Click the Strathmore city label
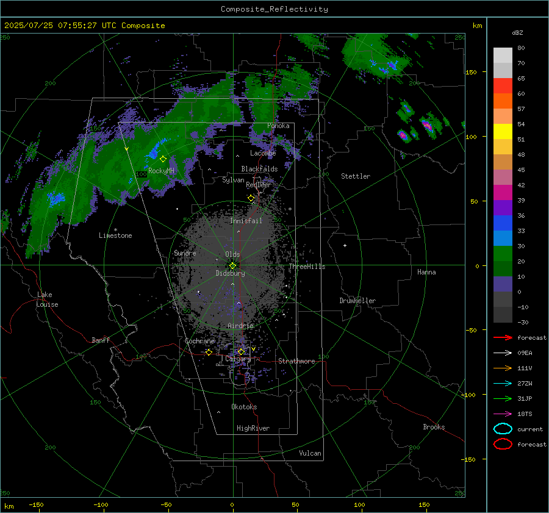Viewport: 549px width, 513px height. point(296,361)
